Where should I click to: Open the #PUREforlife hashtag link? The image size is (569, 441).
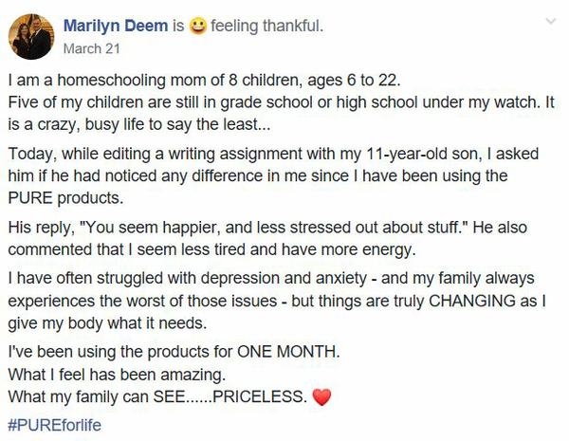pyautogui.click(x=54, y=424)
